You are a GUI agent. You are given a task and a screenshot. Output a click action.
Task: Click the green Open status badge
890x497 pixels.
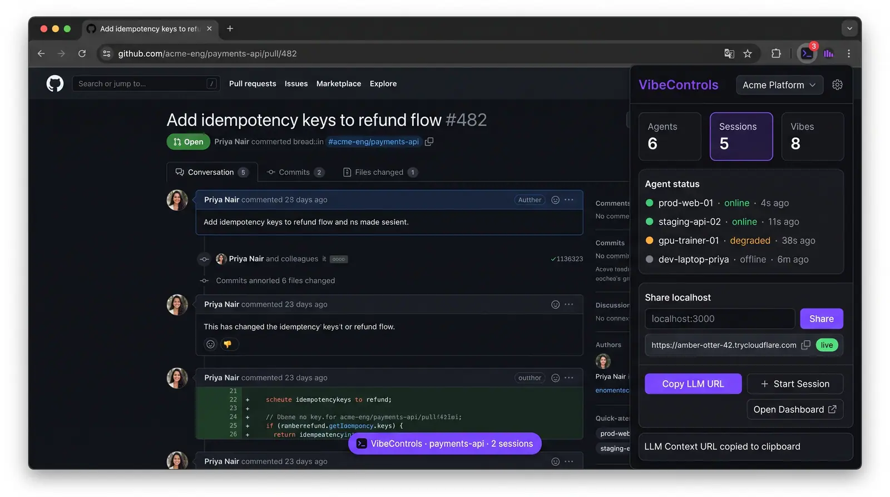(189, 141)
